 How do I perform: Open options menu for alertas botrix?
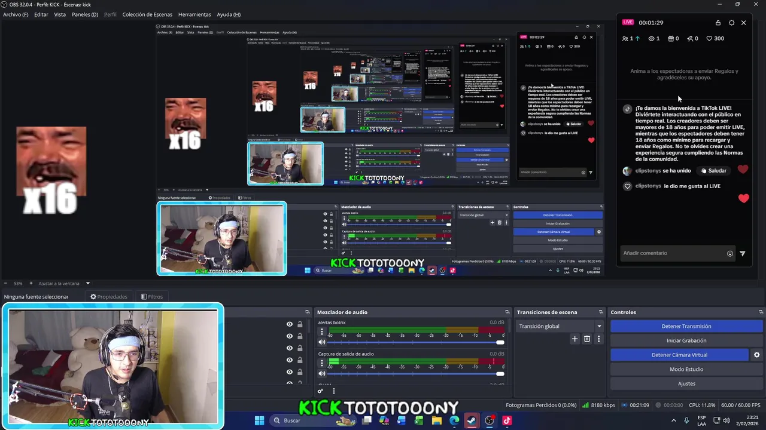tap(321, 332)
